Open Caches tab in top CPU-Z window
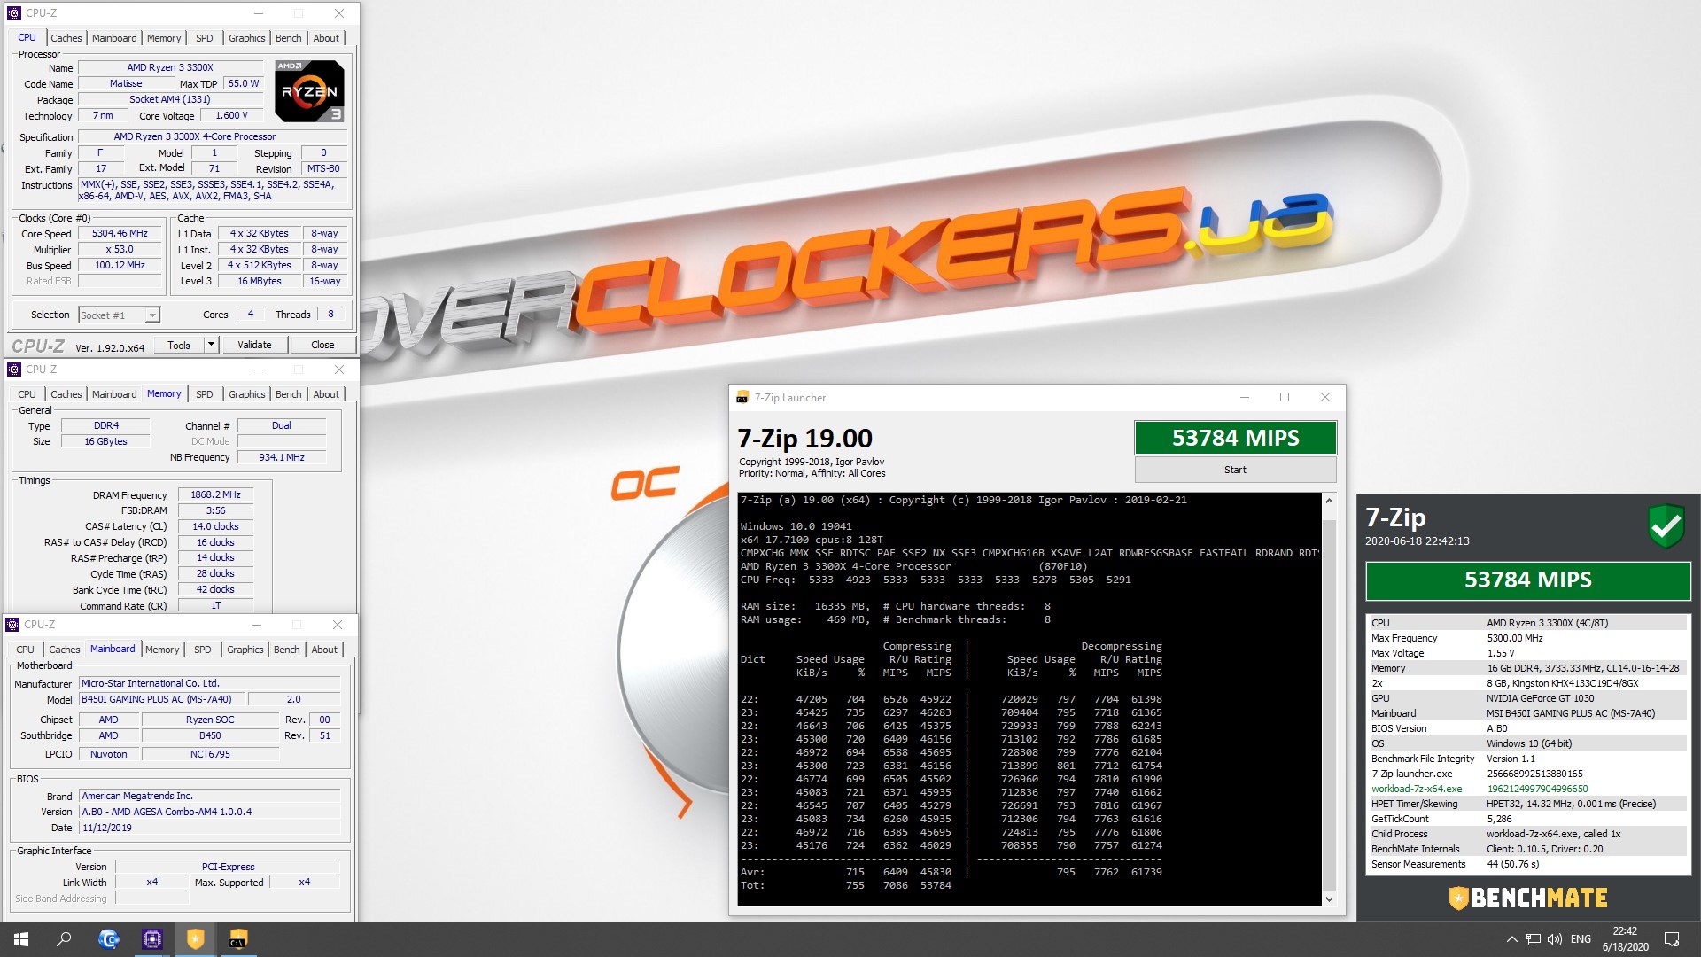The width and height of the screenshot is (1701, 957). click(66, 38)
